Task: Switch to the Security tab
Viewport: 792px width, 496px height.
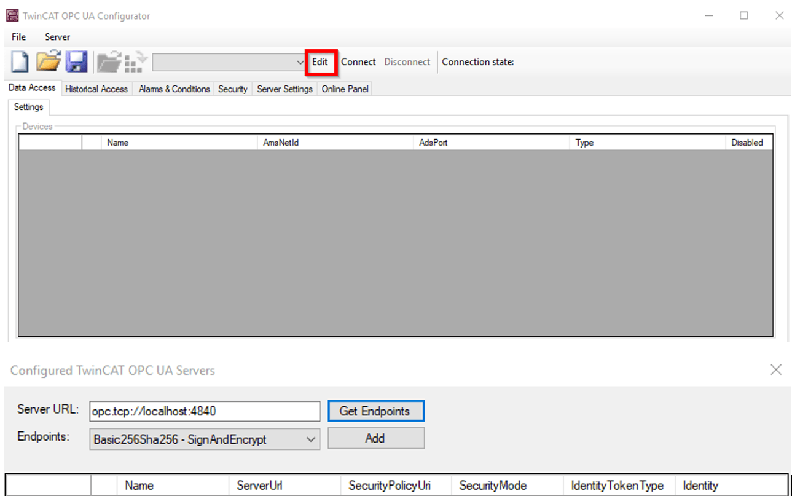Action: [x=233, y=89]
